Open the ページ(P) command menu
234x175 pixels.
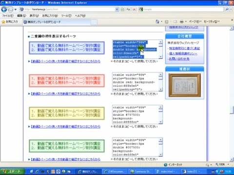click(x=195, y=21)
